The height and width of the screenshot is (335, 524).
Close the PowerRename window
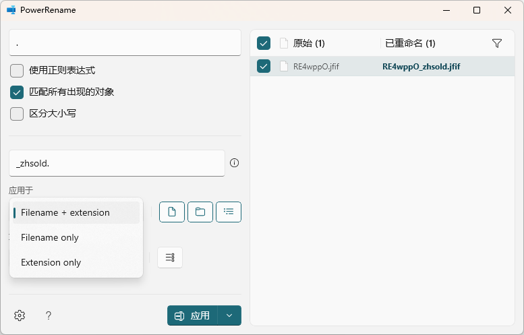tap(508, 10)
